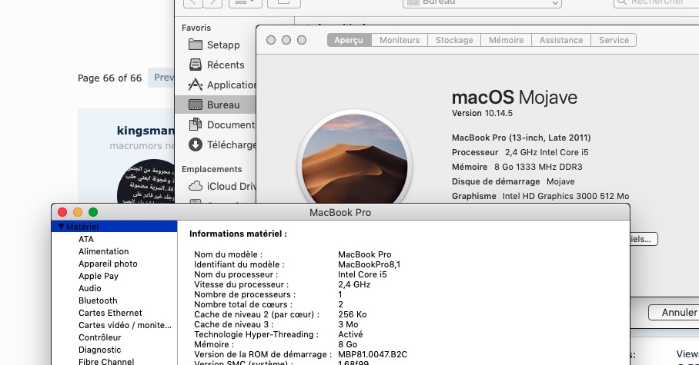Click the Version 10.14.5 text
The height and width of the screenshot is (365, 699).
coord(482,113)
